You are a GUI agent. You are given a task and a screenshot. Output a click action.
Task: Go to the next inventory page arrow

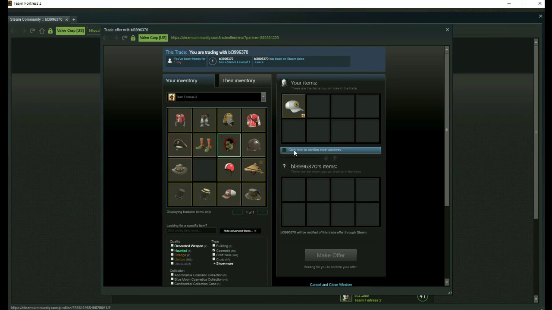(262, 212)
